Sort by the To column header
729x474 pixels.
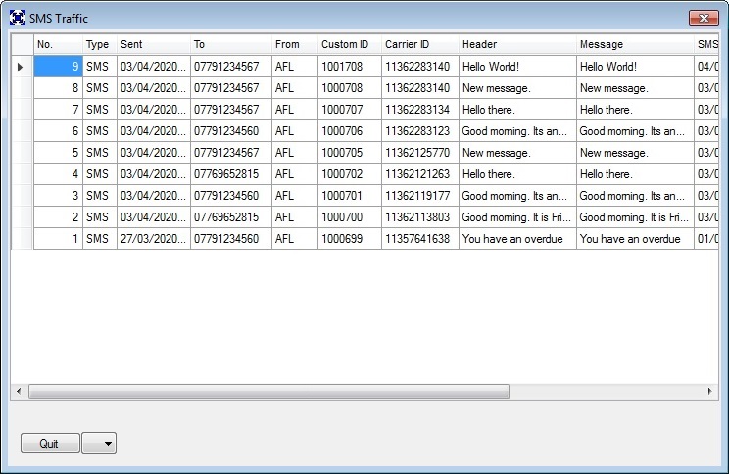231,45
